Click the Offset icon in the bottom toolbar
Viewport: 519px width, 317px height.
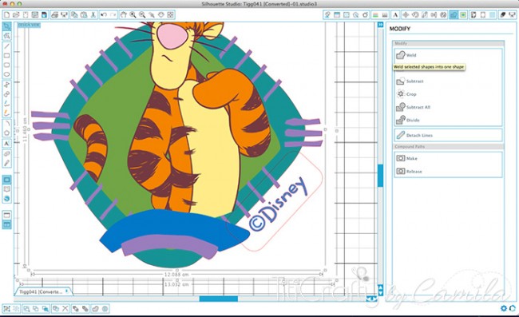pos(105,308)
